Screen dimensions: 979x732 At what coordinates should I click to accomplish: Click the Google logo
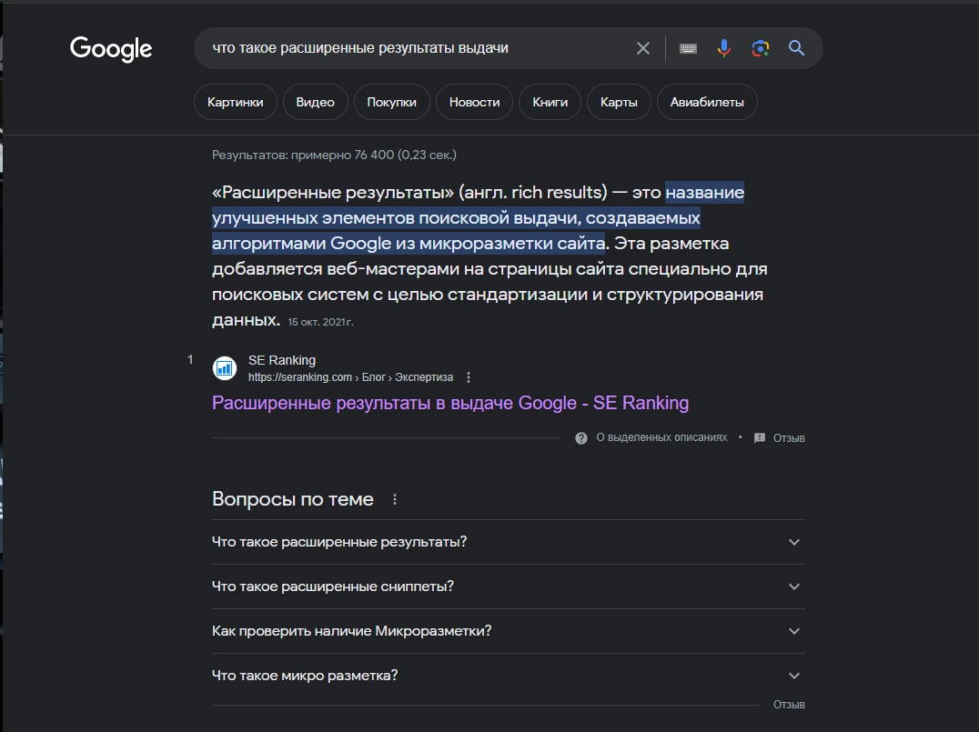tap(111, 49)
